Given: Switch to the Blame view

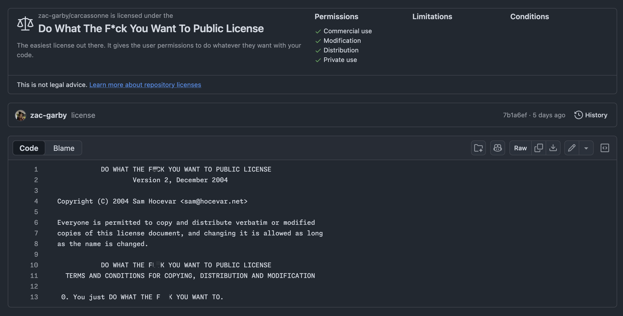Looking at the screenshot, I should click(x=63, y=148).
